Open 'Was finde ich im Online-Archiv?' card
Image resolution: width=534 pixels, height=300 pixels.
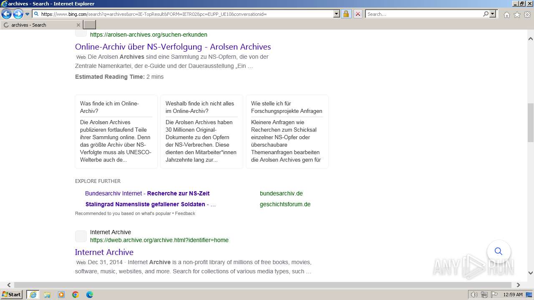click(x=116, y=132)
